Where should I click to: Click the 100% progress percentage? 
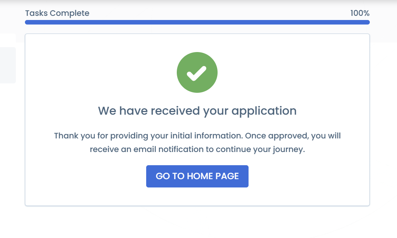coord(360,13)
